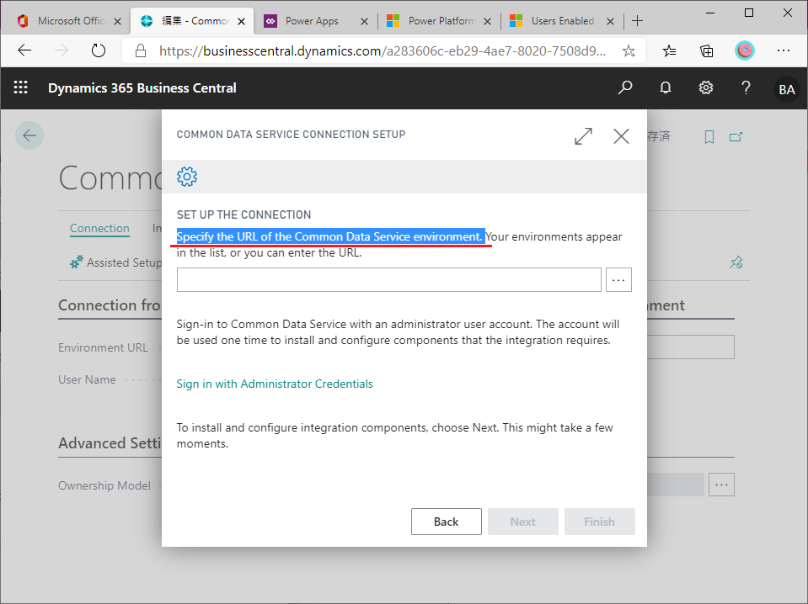
Task: Close the Connection Setup dialog
Action: pos(622,136)
